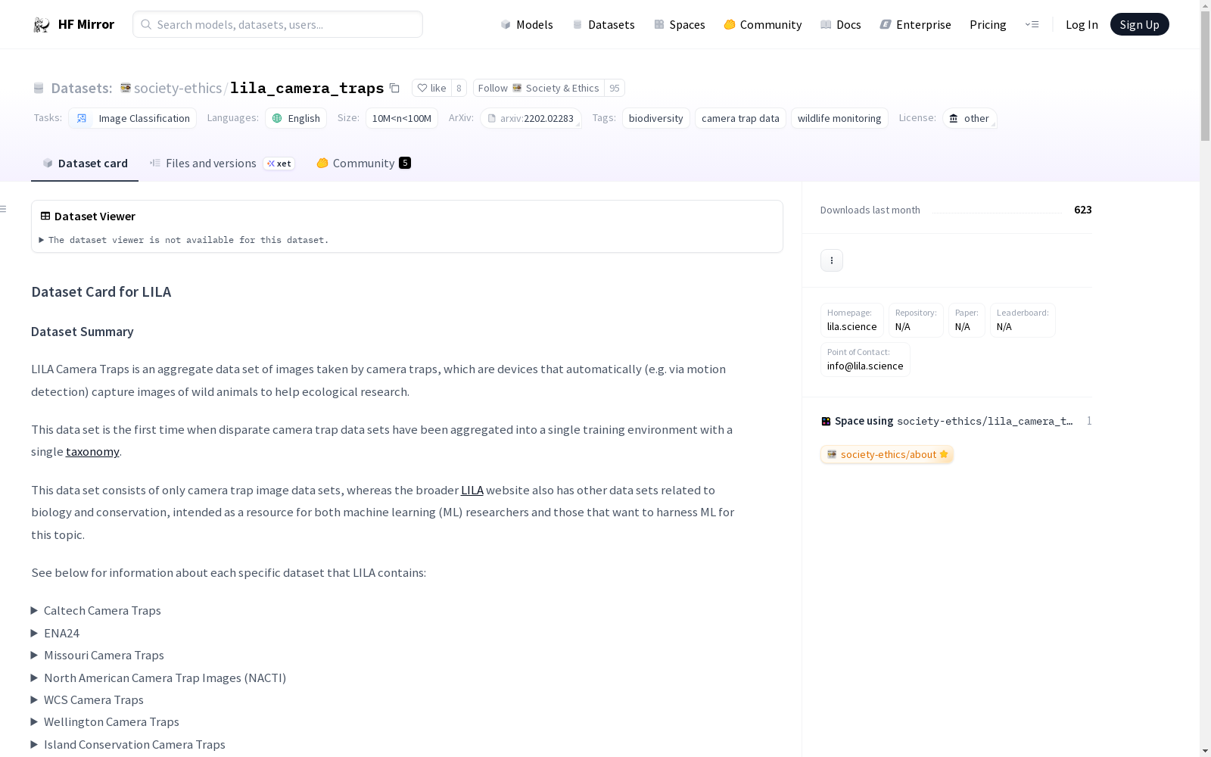This screenshot has height=757, width=1211.
Task: Open the LILA website link
Action: pyautogui.click(x=472, y=491)
